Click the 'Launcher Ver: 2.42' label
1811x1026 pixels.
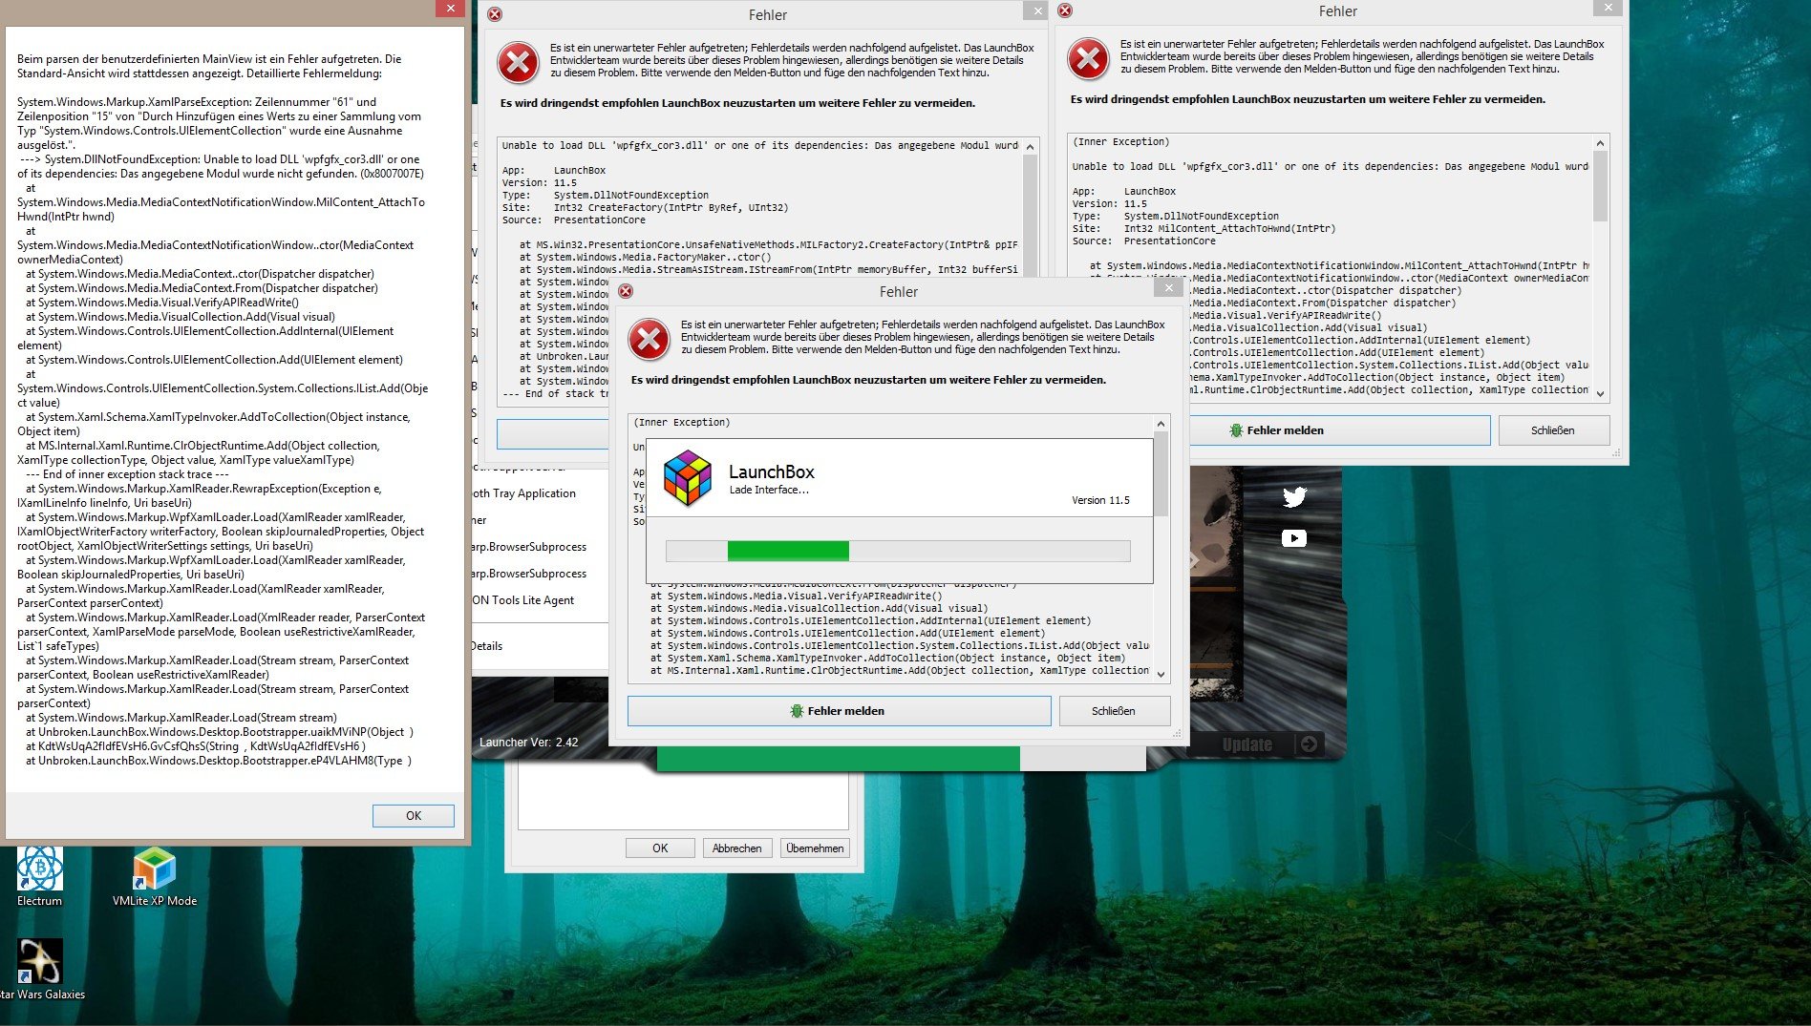[x=528, y=743]
